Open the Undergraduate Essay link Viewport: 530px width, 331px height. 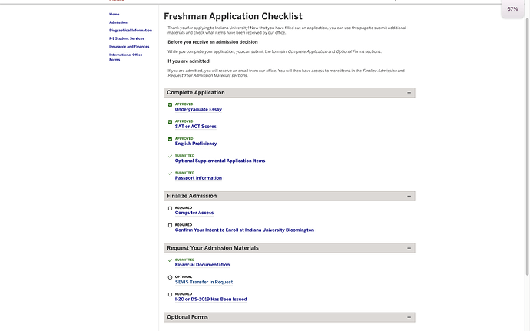click(198, 110)
